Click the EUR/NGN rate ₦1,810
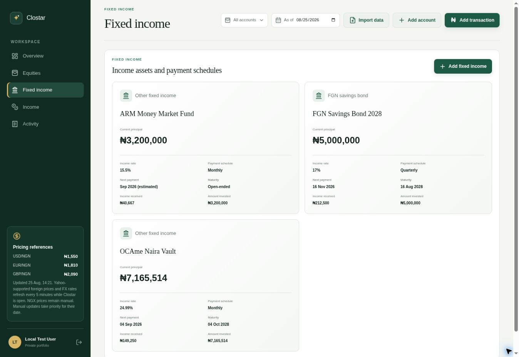Image resolution: width=519 pixels, height=357 pixels. (x=71, y=265)
